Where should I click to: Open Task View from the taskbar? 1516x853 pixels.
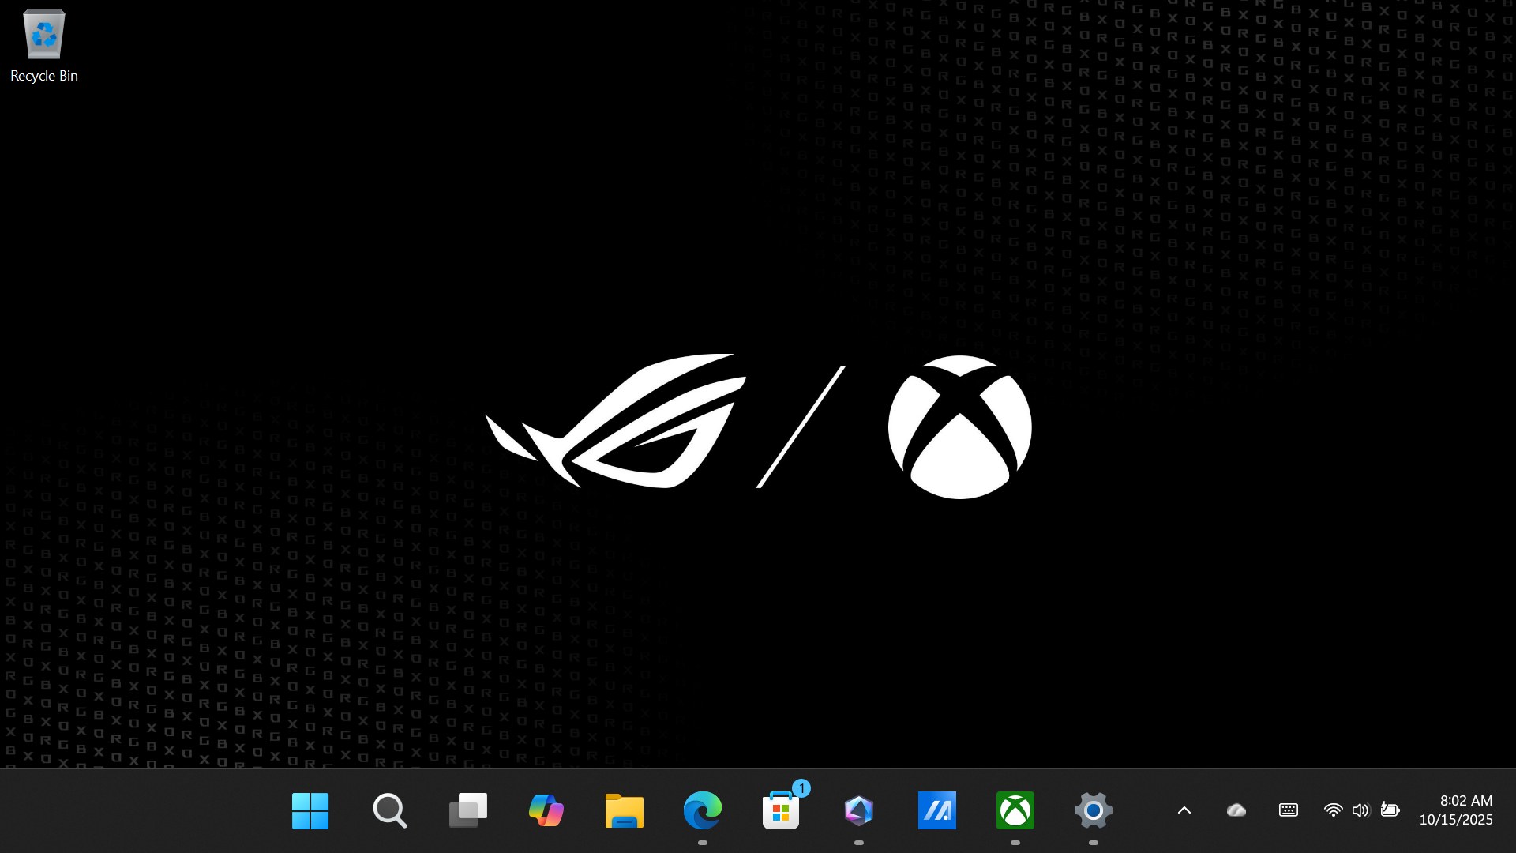click(x=467, y=810)
